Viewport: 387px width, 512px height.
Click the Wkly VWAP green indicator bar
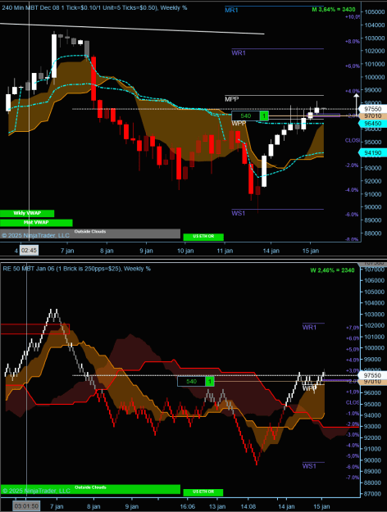(27, 214)
